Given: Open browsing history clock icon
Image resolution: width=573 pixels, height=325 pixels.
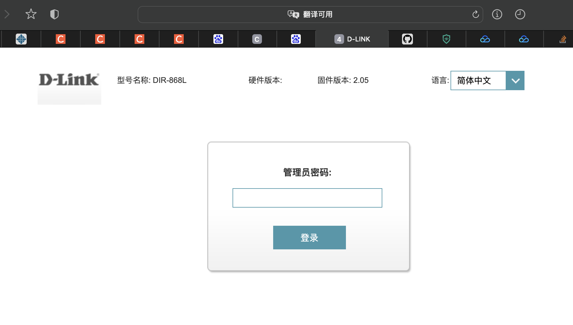Looking at the screenshot, I should (x=520, y=14).
